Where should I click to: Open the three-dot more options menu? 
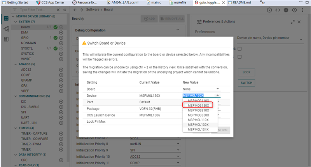pyautogui.click(x=302, y=10)
